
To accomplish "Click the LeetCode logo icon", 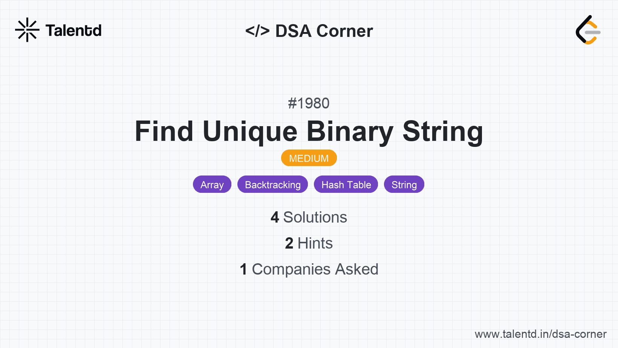I will click(x=588, y=30).
